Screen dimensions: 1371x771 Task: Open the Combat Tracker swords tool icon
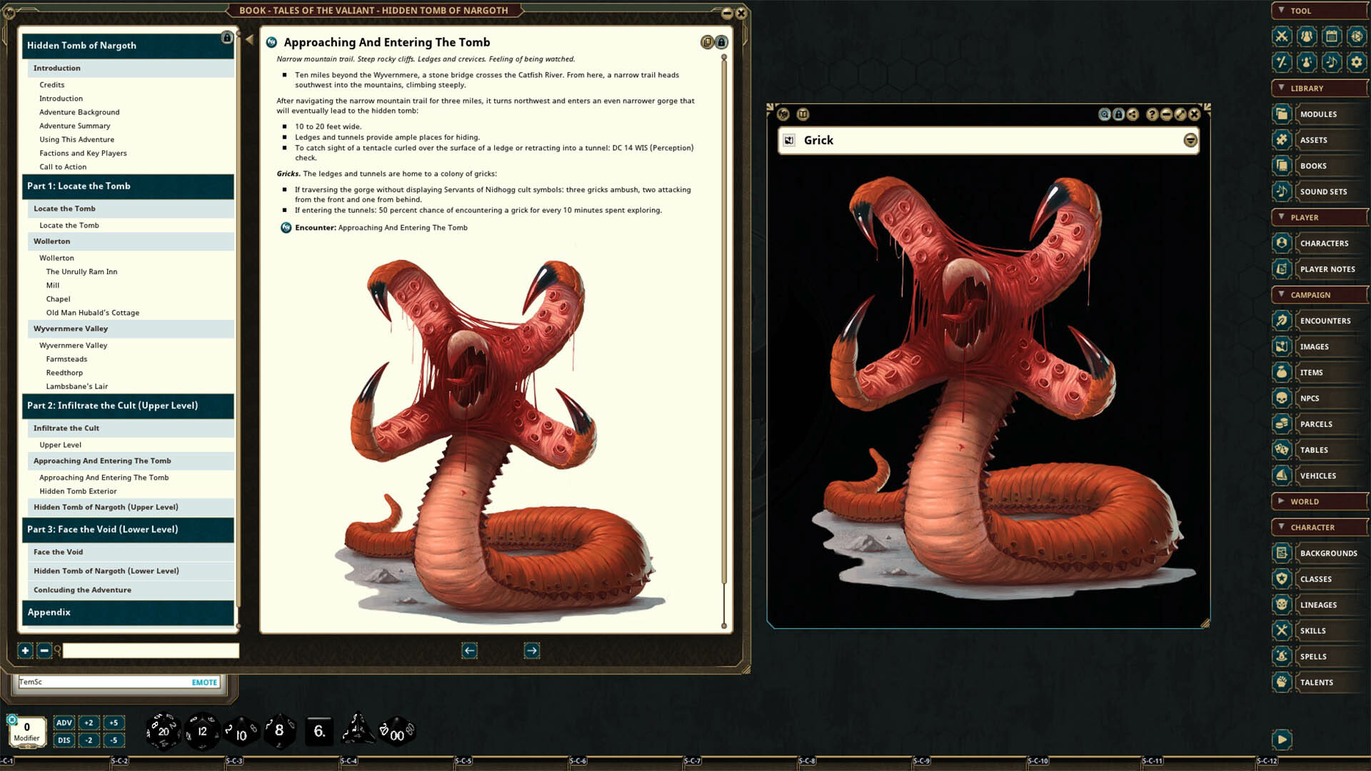(x=1281, y=36)
